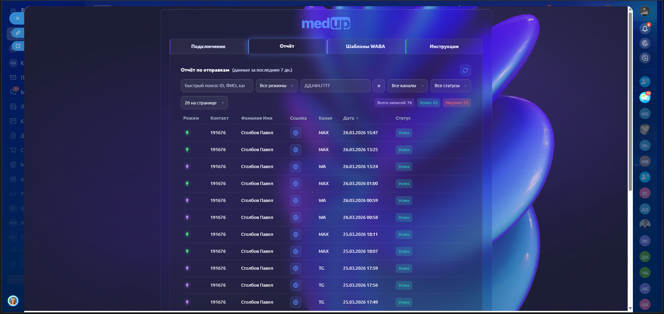Screen dimensions: 664x314
Task: Click TG channel in 25.03.2026 17:56 row
Action: pyautogui.click(x=321, y=285)
